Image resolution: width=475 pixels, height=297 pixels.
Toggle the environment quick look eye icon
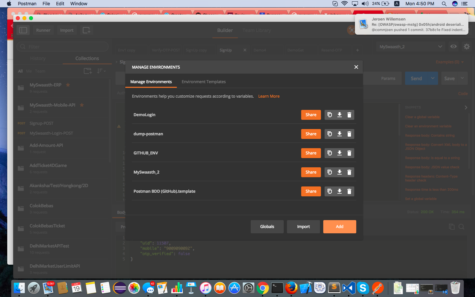454,47
